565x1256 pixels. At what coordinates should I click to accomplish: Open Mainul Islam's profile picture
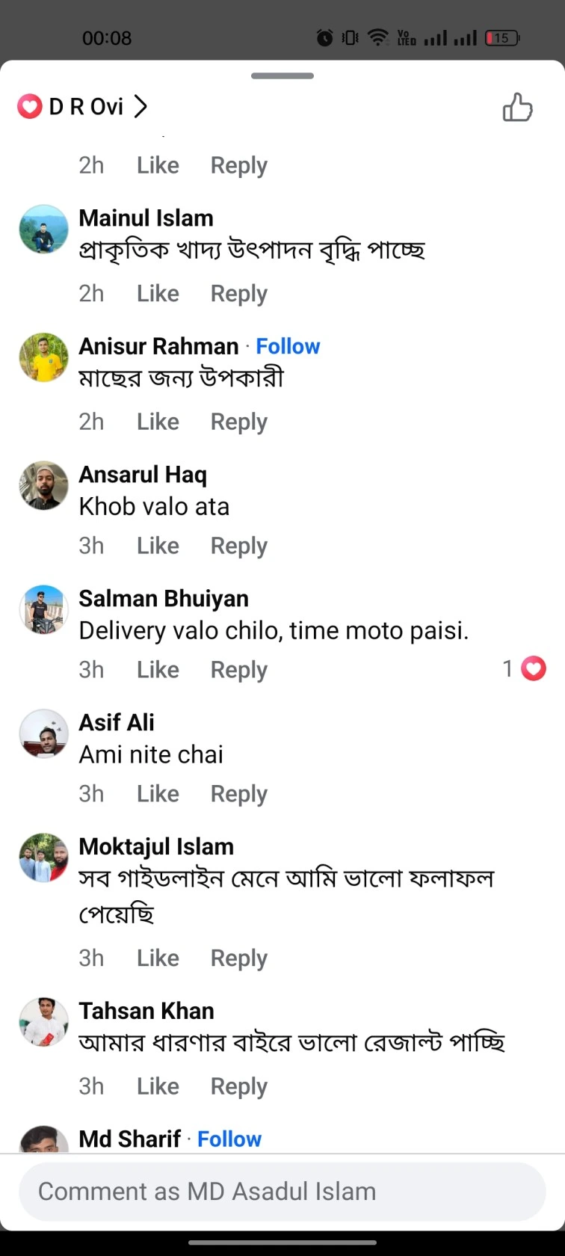coord(43,229)
